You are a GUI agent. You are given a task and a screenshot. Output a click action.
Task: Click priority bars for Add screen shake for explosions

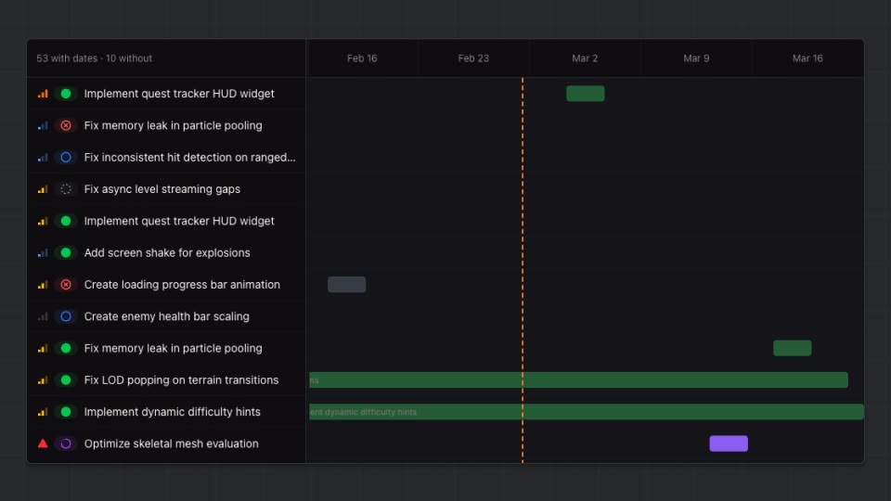click(43, 252)
